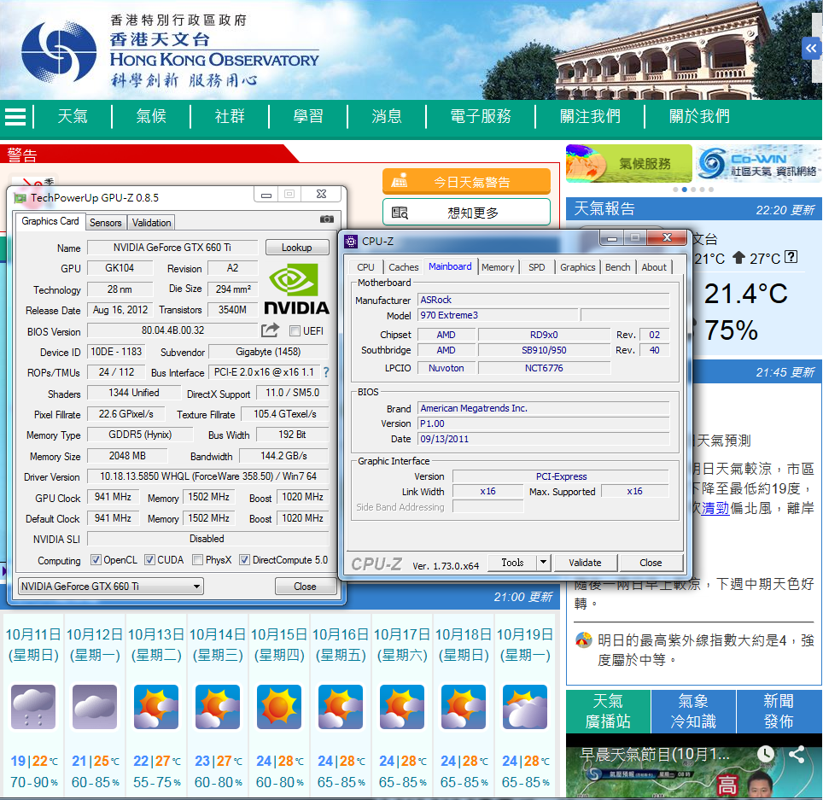Select the second banner carousel dot
Screen dimensions: 823x800
[684, 190]
